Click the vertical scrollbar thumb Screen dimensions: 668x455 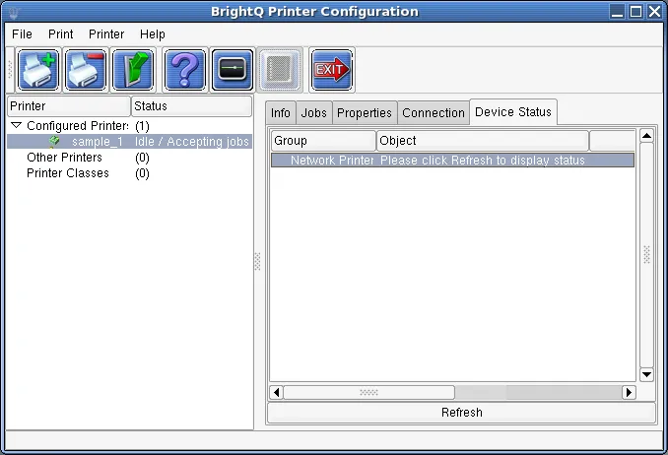[646, 255]
